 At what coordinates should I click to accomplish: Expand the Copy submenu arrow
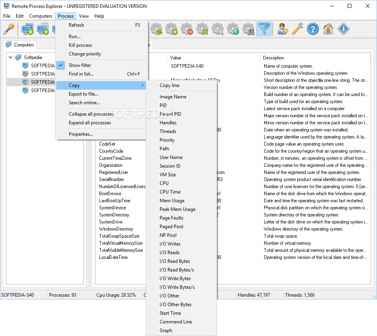pos(143,85)
